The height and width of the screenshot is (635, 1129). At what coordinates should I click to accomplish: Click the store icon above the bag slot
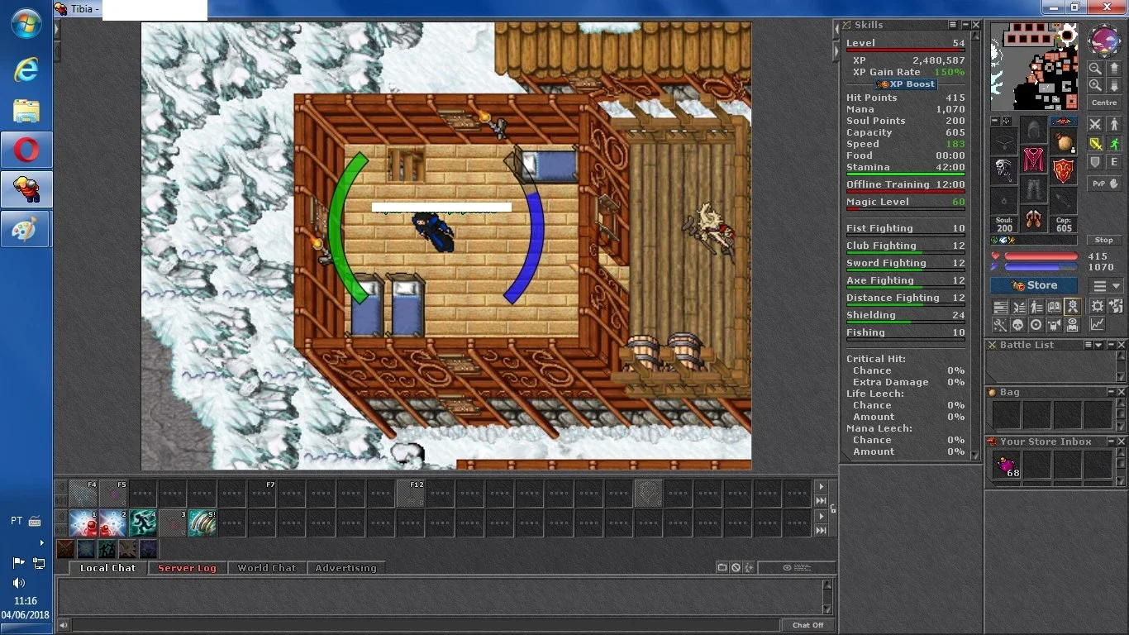pos(1063,120)
